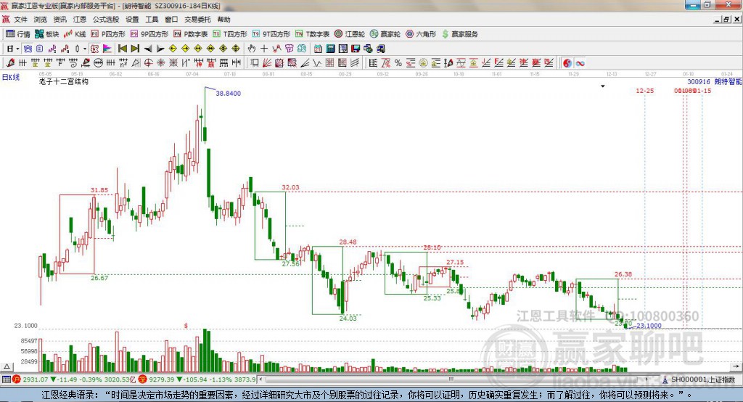
Task: Open the market list icon in status bar
Action: (x=6, y=380)
